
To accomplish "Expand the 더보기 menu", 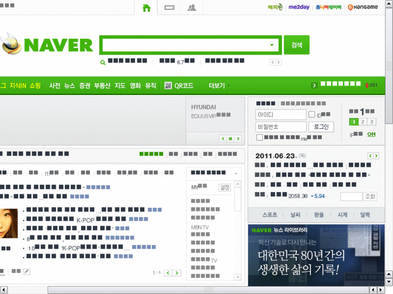I will (x=219, y=86).
